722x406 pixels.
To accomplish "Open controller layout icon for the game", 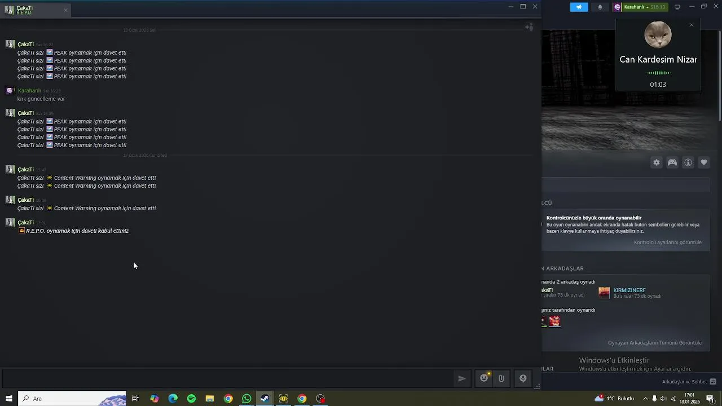I will (672, 162).
